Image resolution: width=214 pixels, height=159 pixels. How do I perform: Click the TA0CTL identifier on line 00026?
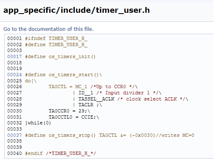pos(57,87)
